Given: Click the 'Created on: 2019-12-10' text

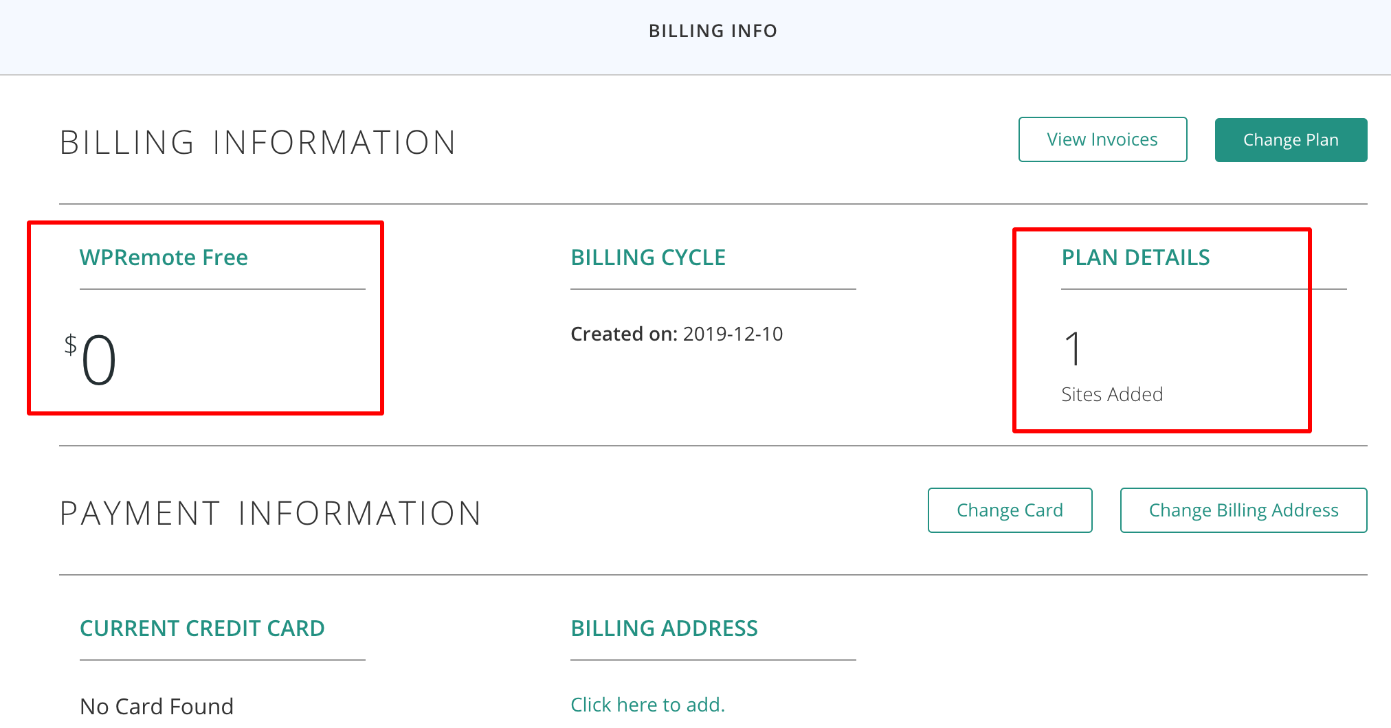Looking at the screenshot, I should pos(676,334).
